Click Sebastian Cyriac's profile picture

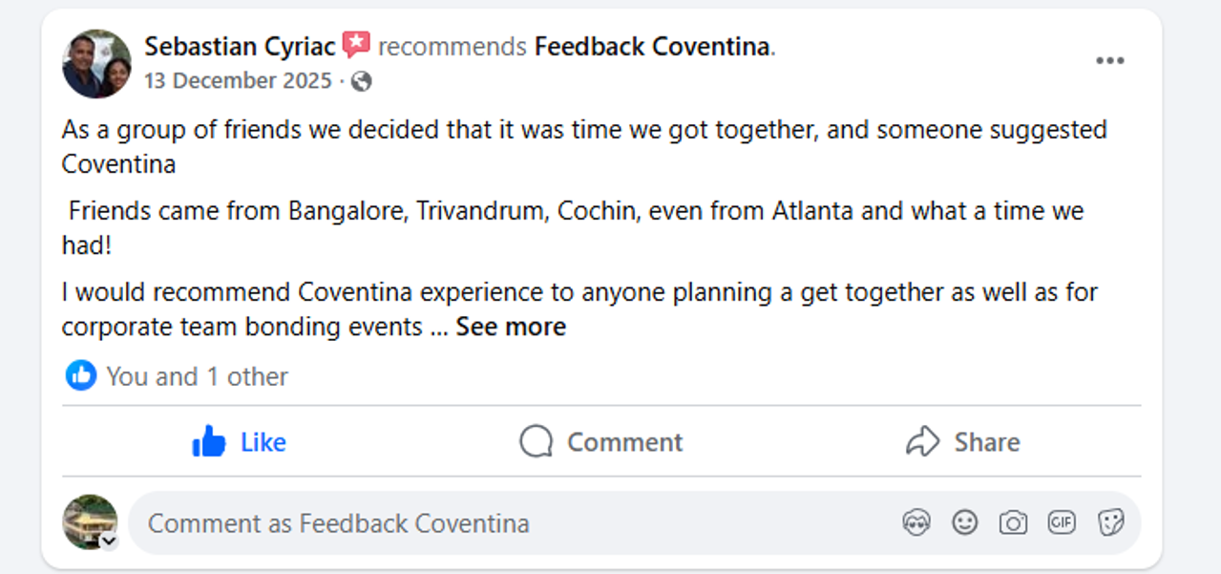96,63
